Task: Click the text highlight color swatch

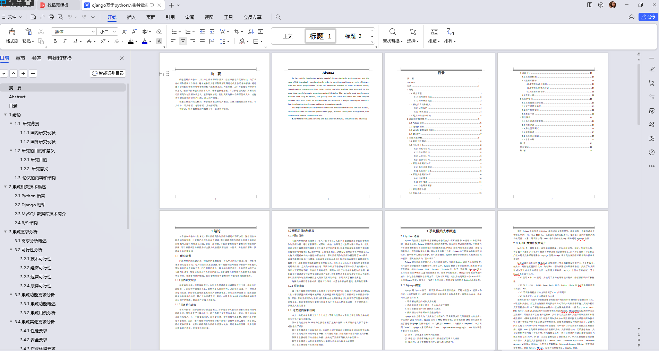Action: pos(131,41)
